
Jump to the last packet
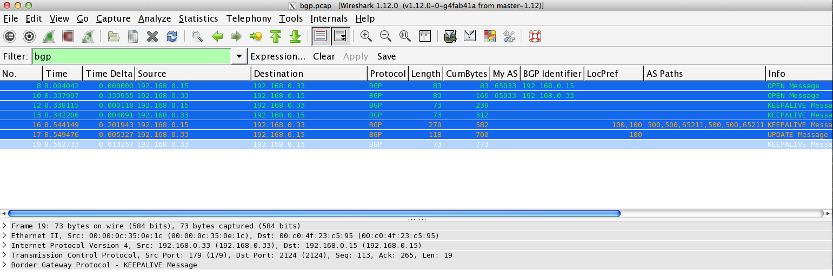click(x=295, y=36)
